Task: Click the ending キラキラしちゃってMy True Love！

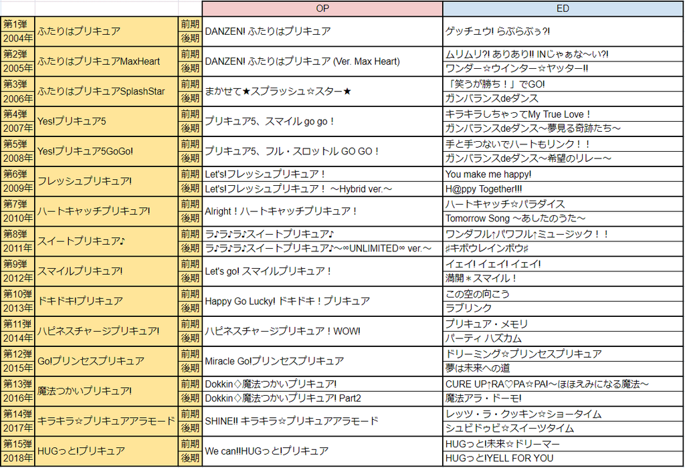Action: (x=563, y=114)
